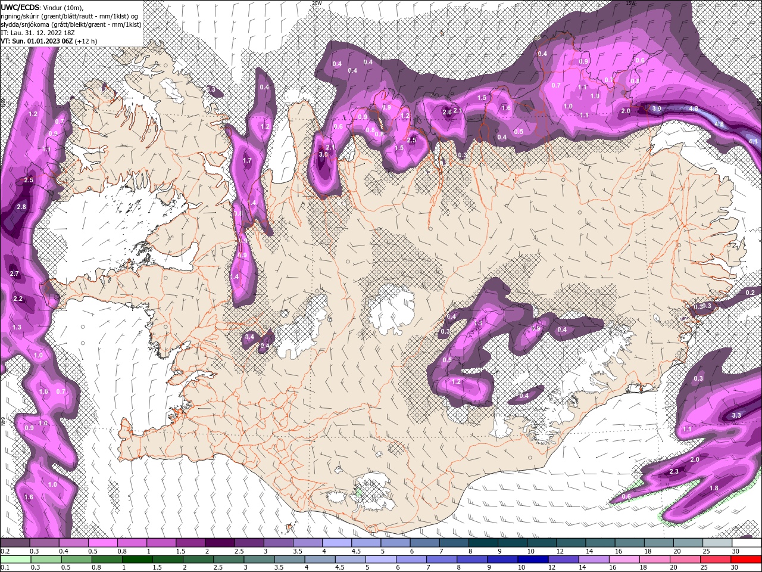The height and width of the screenshot is (572, 762).
Task: Click the number 25 in the upper legend scale
Action: click(x=705, y=551)
